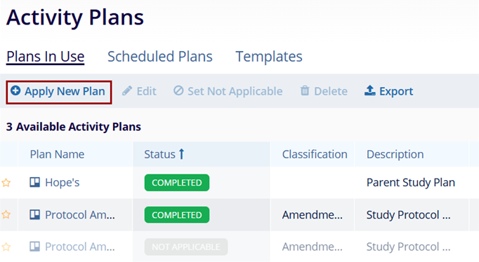Click the plan icon beside Hope's
Viewport: 479px width, 262px height.
[35, 182]
